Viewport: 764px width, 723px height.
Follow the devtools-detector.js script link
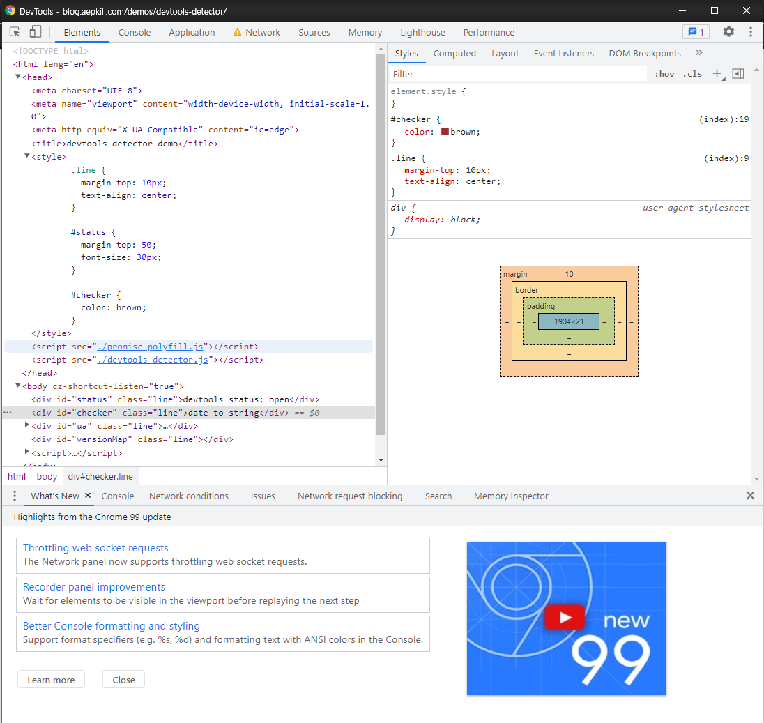click(153, 360)
